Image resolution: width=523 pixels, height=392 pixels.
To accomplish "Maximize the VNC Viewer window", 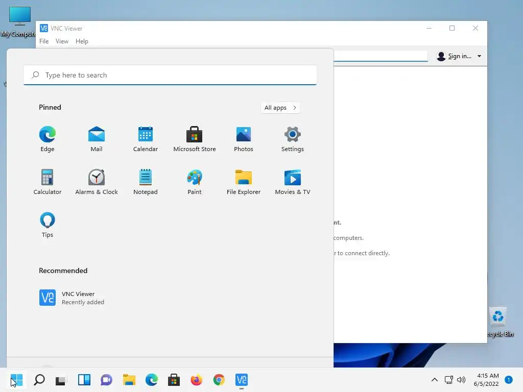I will pyautogui.click(x=452, y=29).
